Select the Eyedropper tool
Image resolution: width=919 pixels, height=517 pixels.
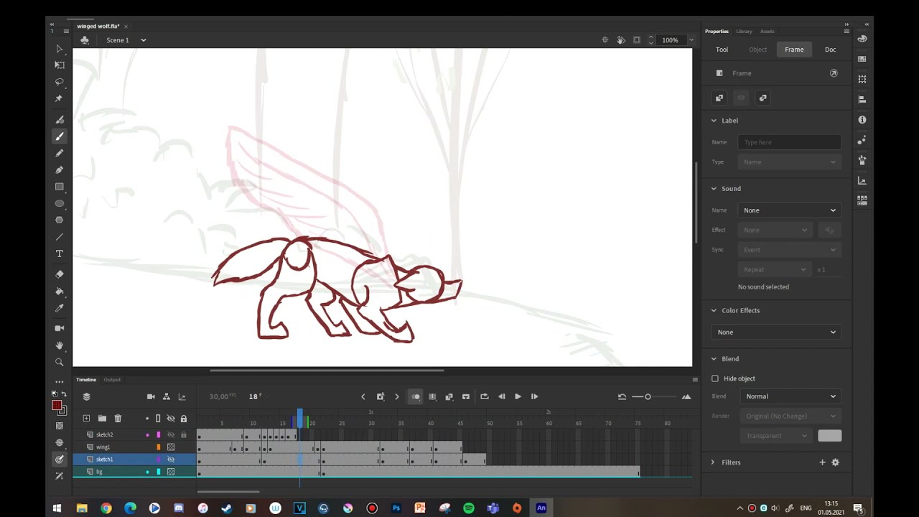pyautogui.click(x=60, y=308)
